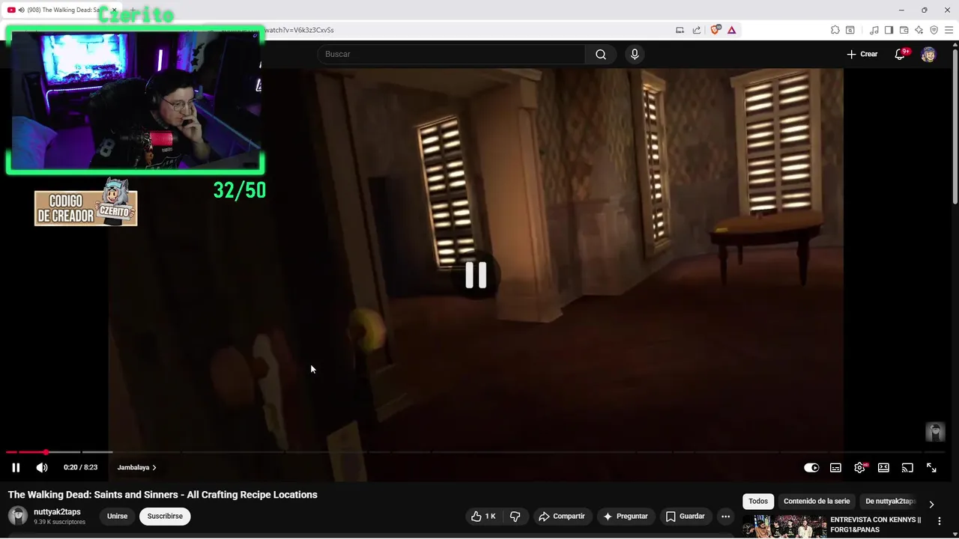Open Brave Rewards triangle icon
This screenshot has height=539, width=959.
732,30
